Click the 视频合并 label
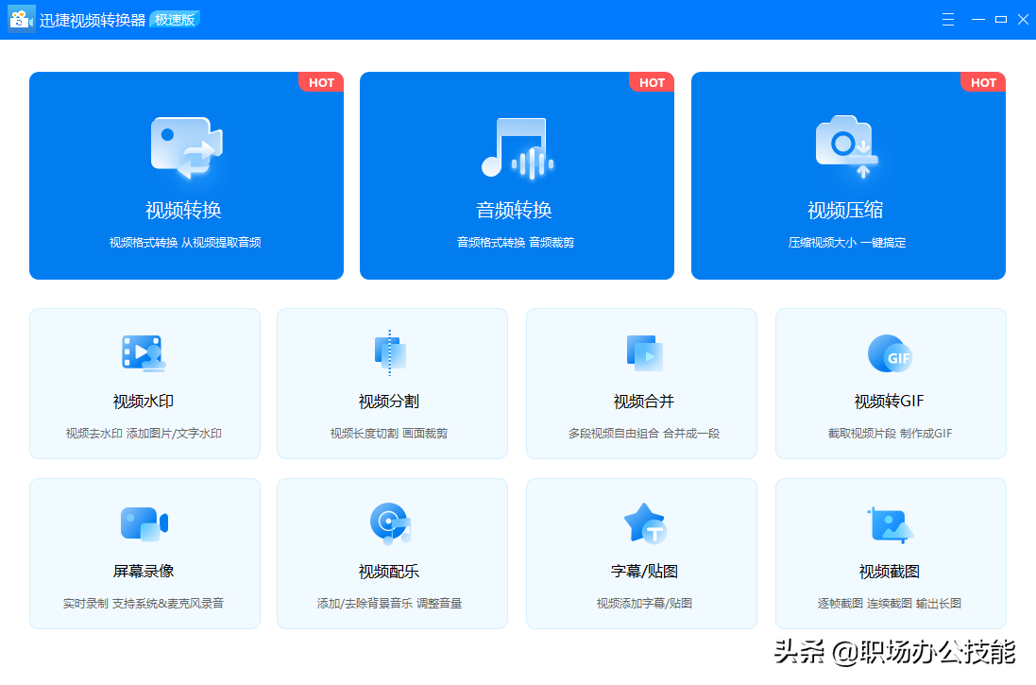 [644, 402]
